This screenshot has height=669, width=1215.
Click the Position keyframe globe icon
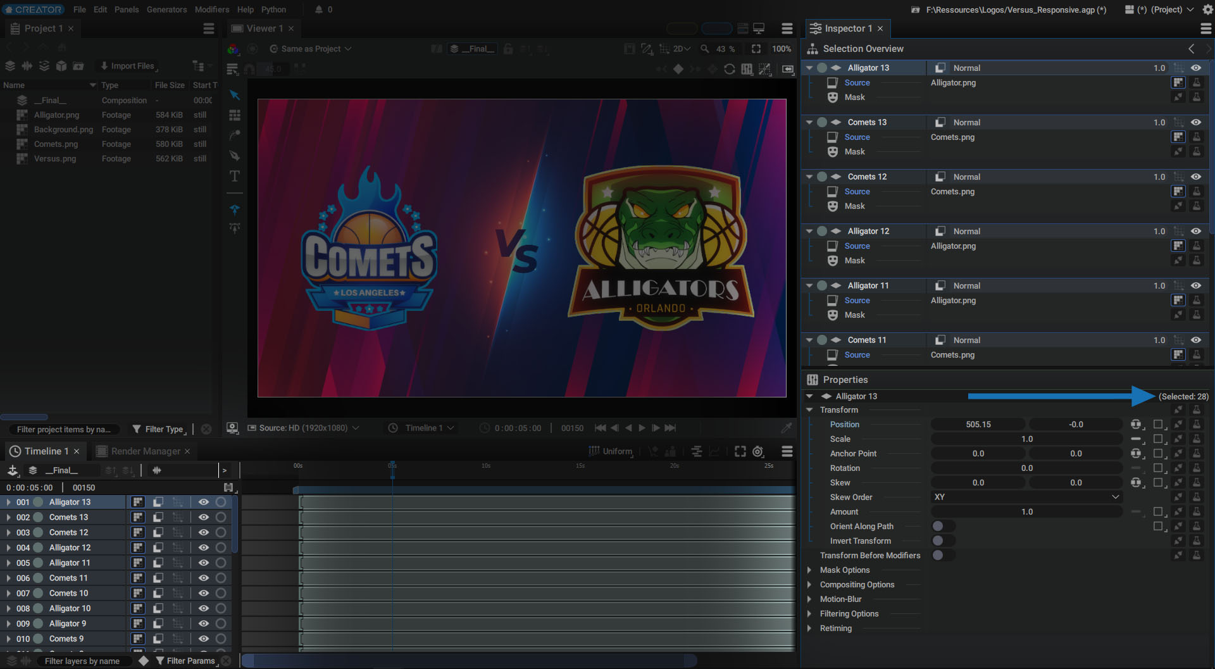coord(1137,425)
